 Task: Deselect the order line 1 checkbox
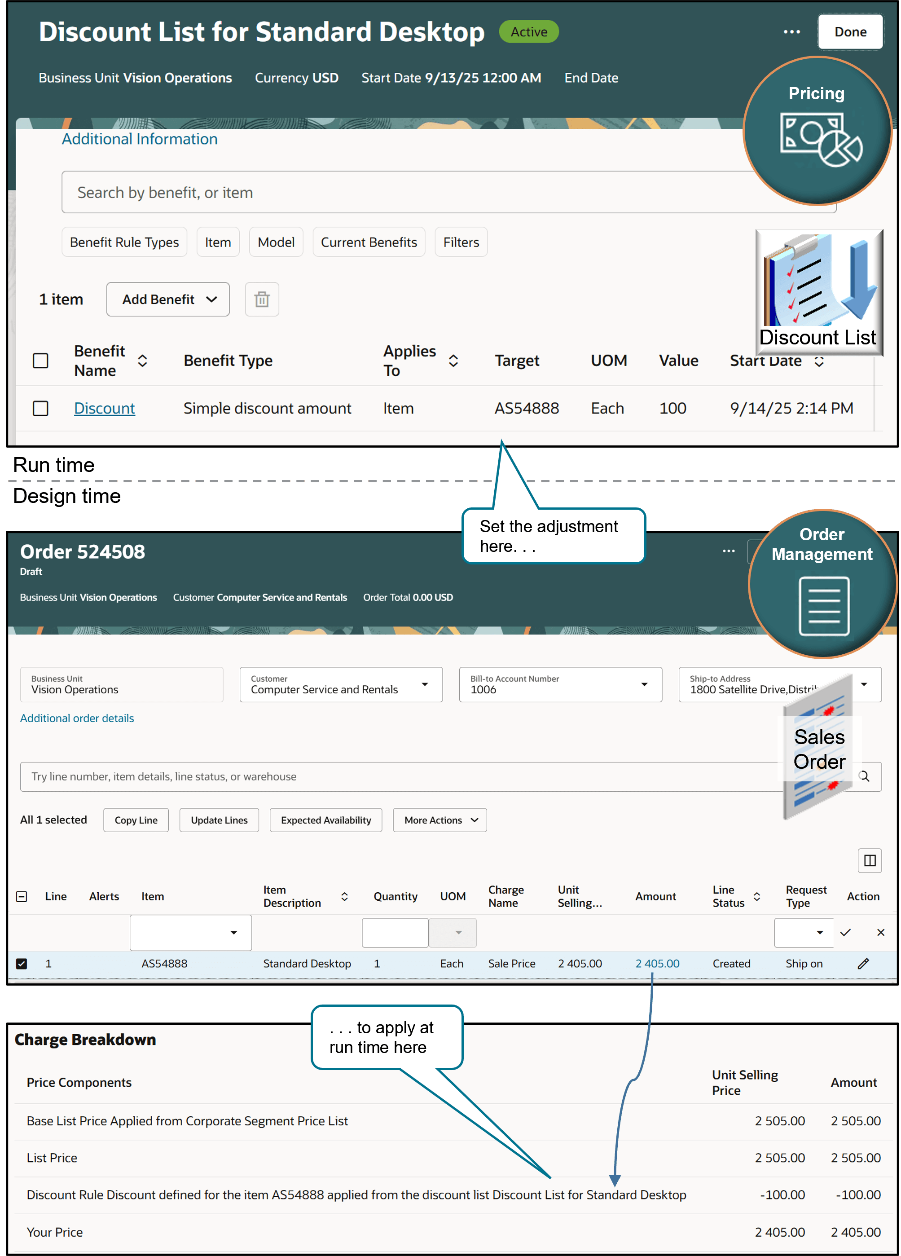click(x=22, y=964)
